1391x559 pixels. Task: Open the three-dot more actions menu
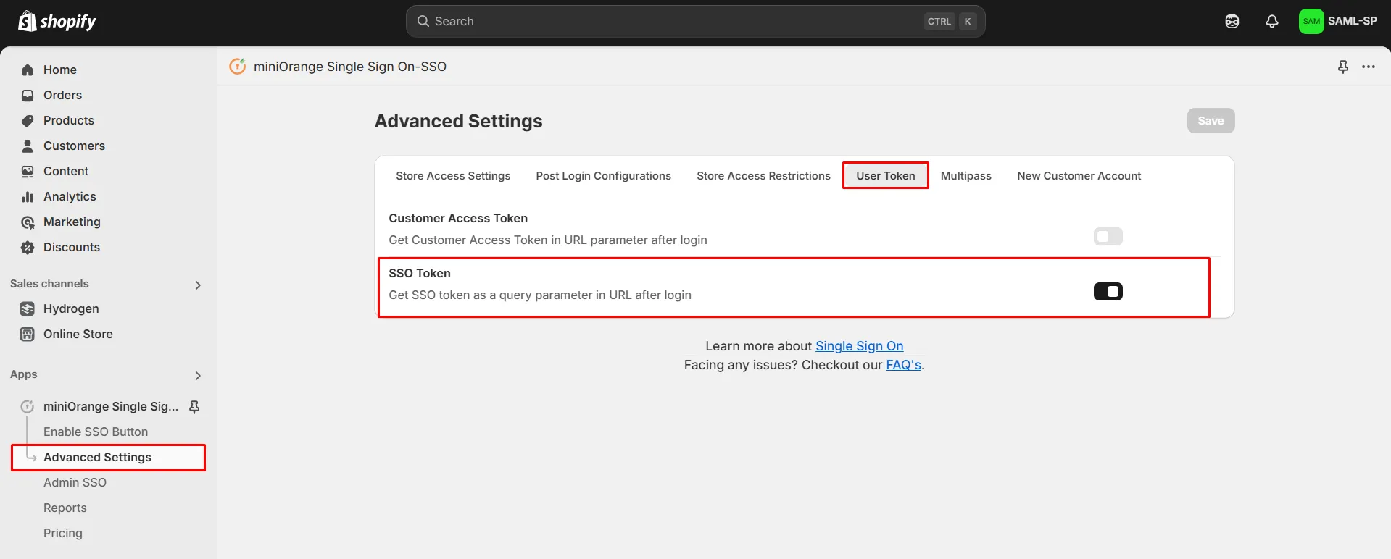click(1369, 67)
